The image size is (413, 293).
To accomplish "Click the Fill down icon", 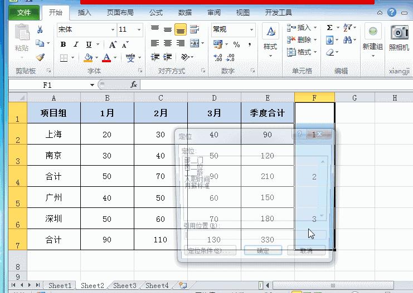I will click(329, 40).
